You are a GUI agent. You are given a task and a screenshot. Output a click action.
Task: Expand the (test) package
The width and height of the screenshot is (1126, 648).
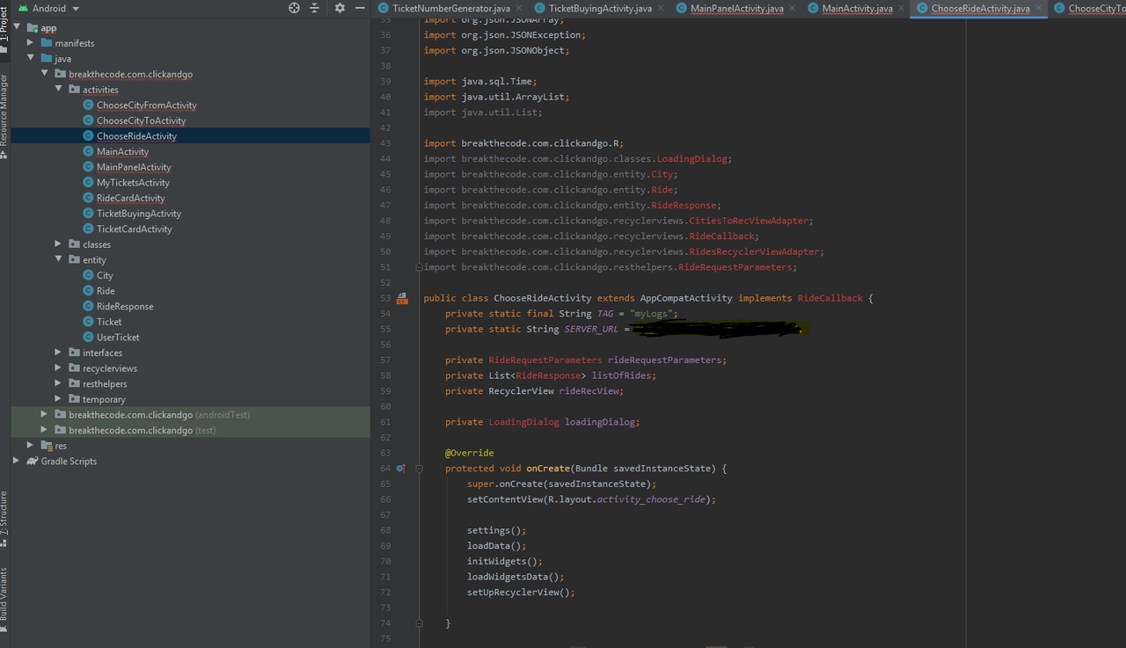coord(45,430)
